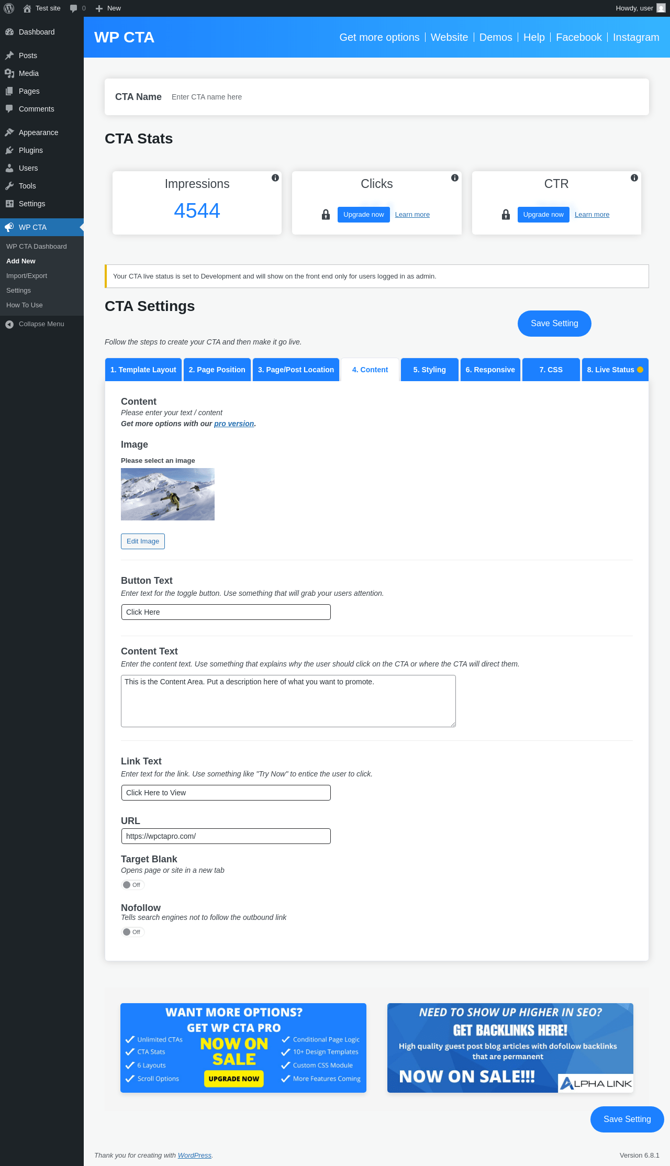Open the user avatar in admin bar
Screen dimensions: 670x1166
click(661, 8)
